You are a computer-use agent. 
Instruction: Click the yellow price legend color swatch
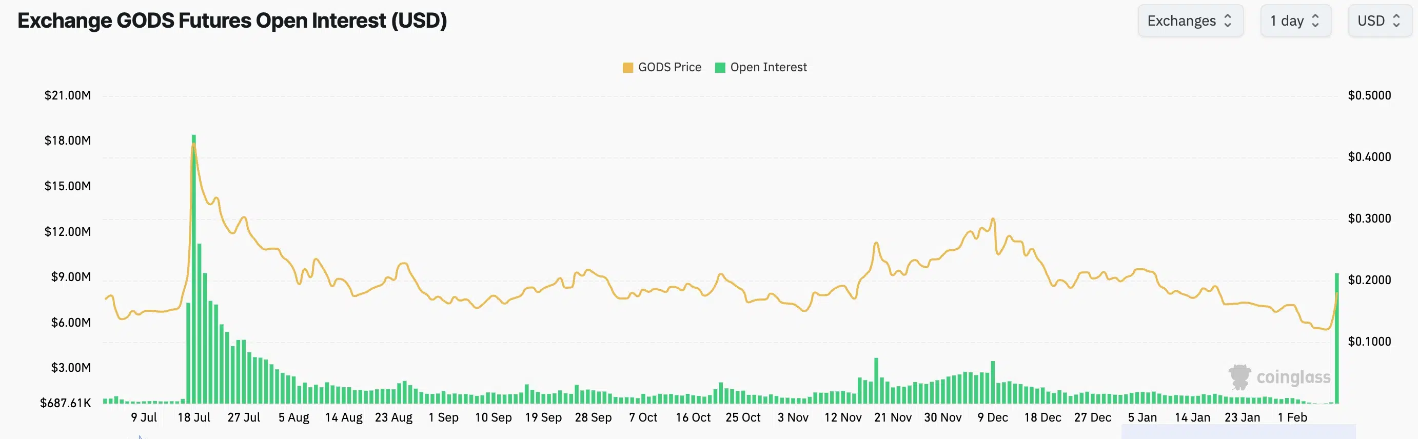pyautogui.click(x=627, y=67)
